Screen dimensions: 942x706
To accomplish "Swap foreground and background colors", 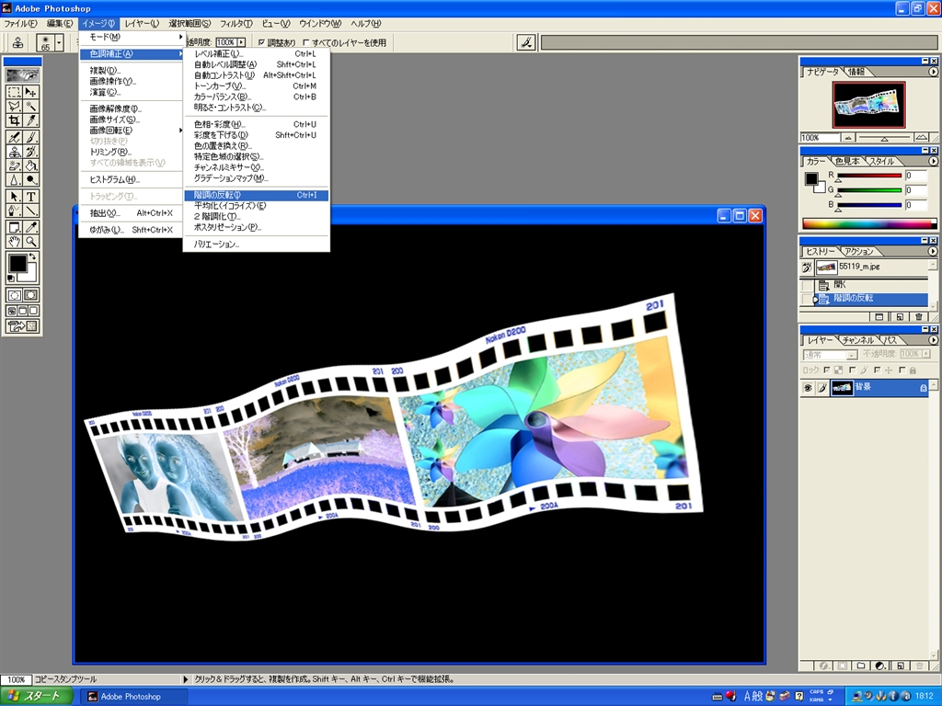I will [33, 257].
